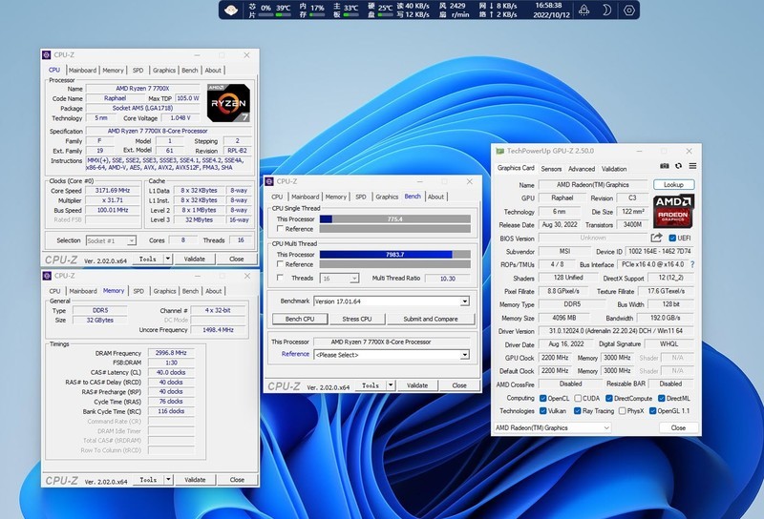Open the GPU-Z hamburger menu icon

coord(690,167)
